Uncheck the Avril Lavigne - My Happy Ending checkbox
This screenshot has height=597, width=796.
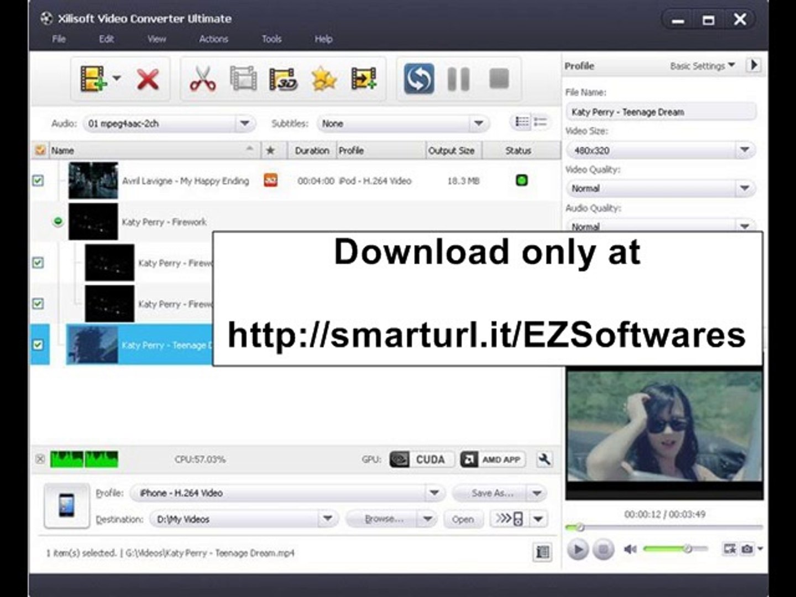pos(38,181)
